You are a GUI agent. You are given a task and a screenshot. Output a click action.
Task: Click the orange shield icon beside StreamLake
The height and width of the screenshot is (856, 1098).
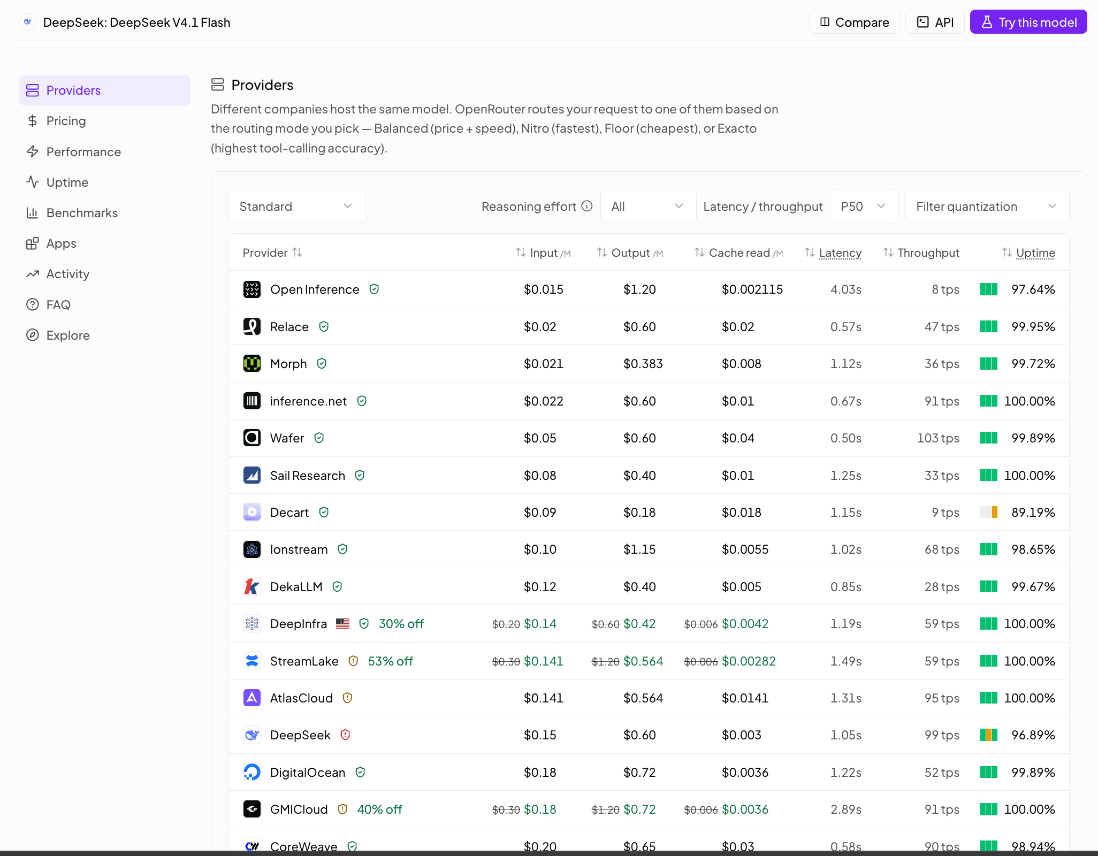[x=353, y=661]
